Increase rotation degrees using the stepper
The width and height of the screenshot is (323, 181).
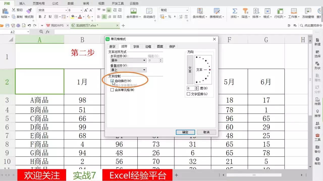(x=196, y=87)
